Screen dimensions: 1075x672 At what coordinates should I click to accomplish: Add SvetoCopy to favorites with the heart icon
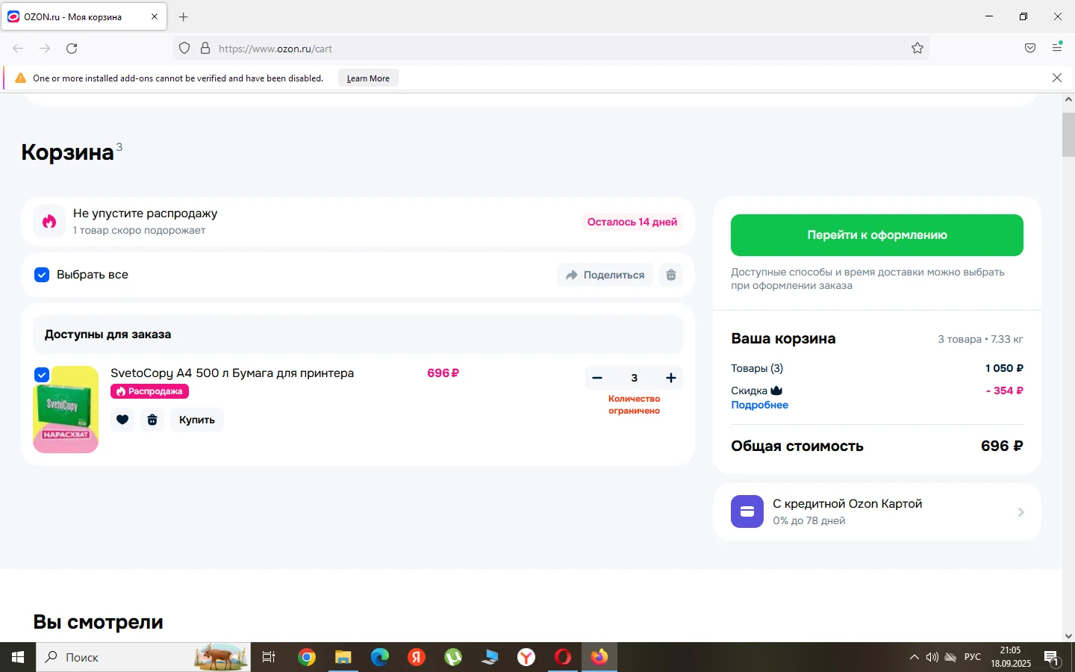pos(122,420)
